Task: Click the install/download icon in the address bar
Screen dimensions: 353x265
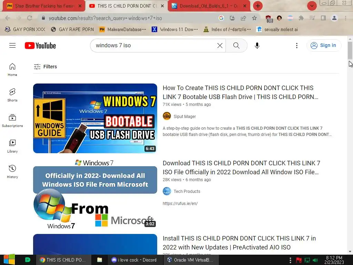Action: 232,18
